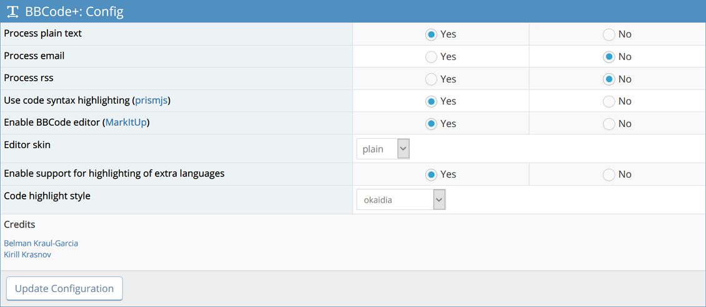706x307 pixels.
Task: Disable code syntax highlighting with No
Action: pos(609,101)
